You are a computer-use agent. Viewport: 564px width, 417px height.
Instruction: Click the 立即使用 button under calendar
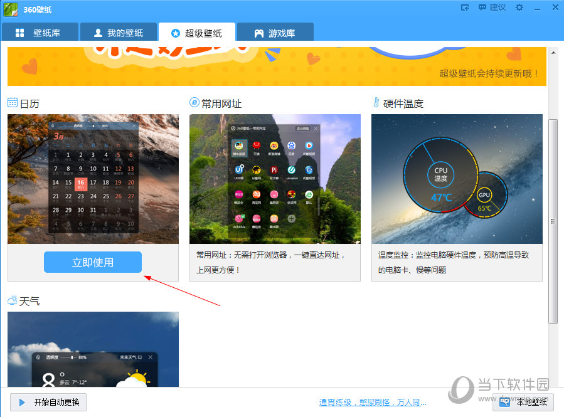93,262
